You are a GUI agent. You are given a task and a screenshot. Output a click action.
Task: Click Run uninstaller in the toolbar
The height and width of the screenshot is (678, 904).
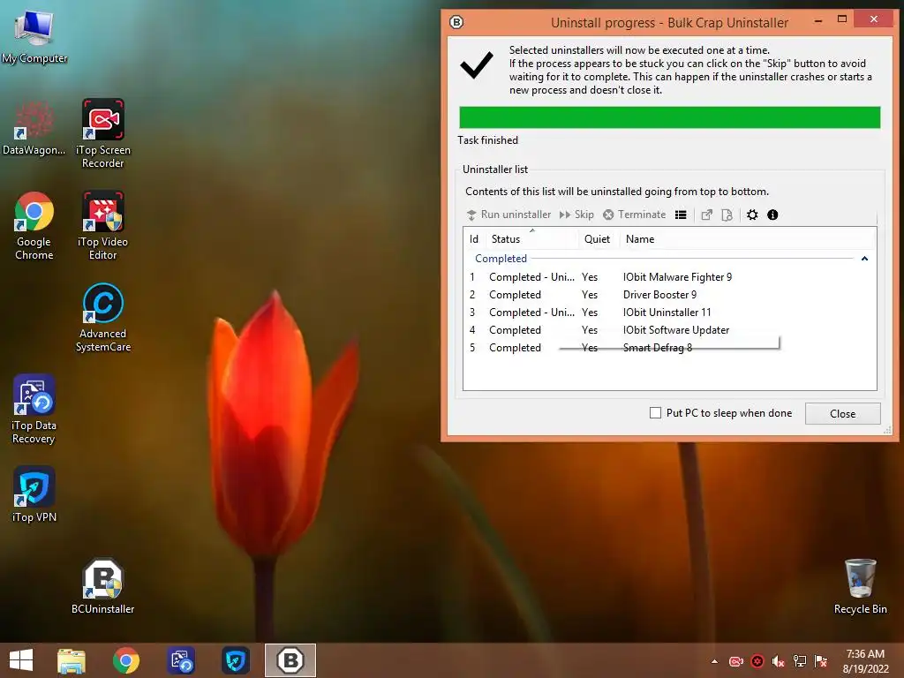[x=508, y=215]
